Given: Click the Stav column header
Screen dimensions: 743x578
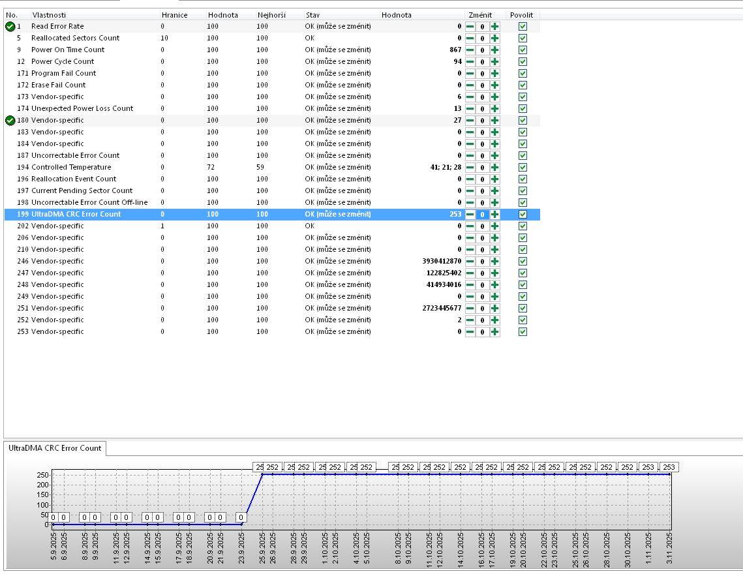Looking at the screenshot, I should (x=313, y=15).
